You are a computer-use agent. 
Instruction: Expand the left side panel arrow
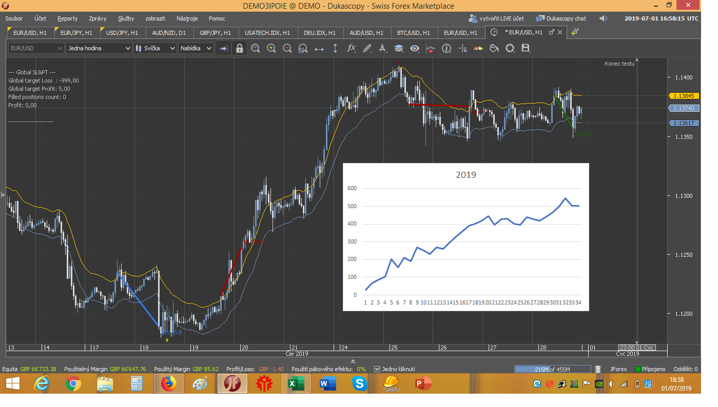click(3, 195)
